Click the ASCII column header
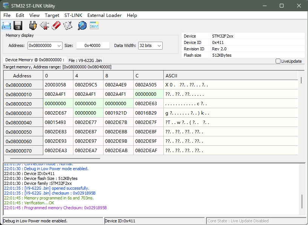This screenshot has width=308, height=225. (x=231, y=76)
